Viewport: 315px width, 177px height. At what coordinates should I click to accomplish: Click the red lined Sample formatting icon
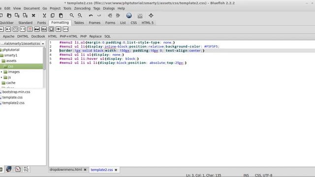(30, 29)
